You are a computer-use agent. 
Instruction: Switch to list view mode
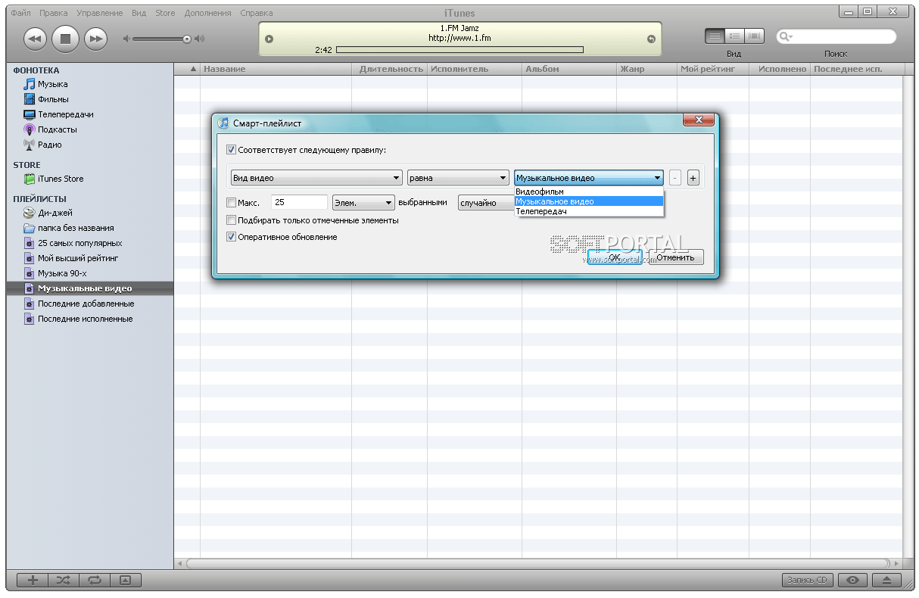pyautogui.click(x=714, y=36)
